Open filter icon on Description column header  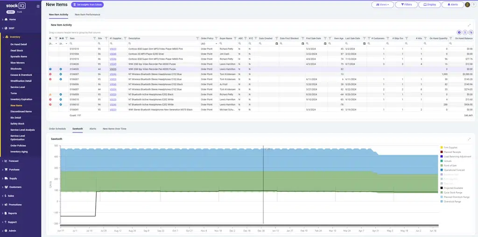click(197, 38)
